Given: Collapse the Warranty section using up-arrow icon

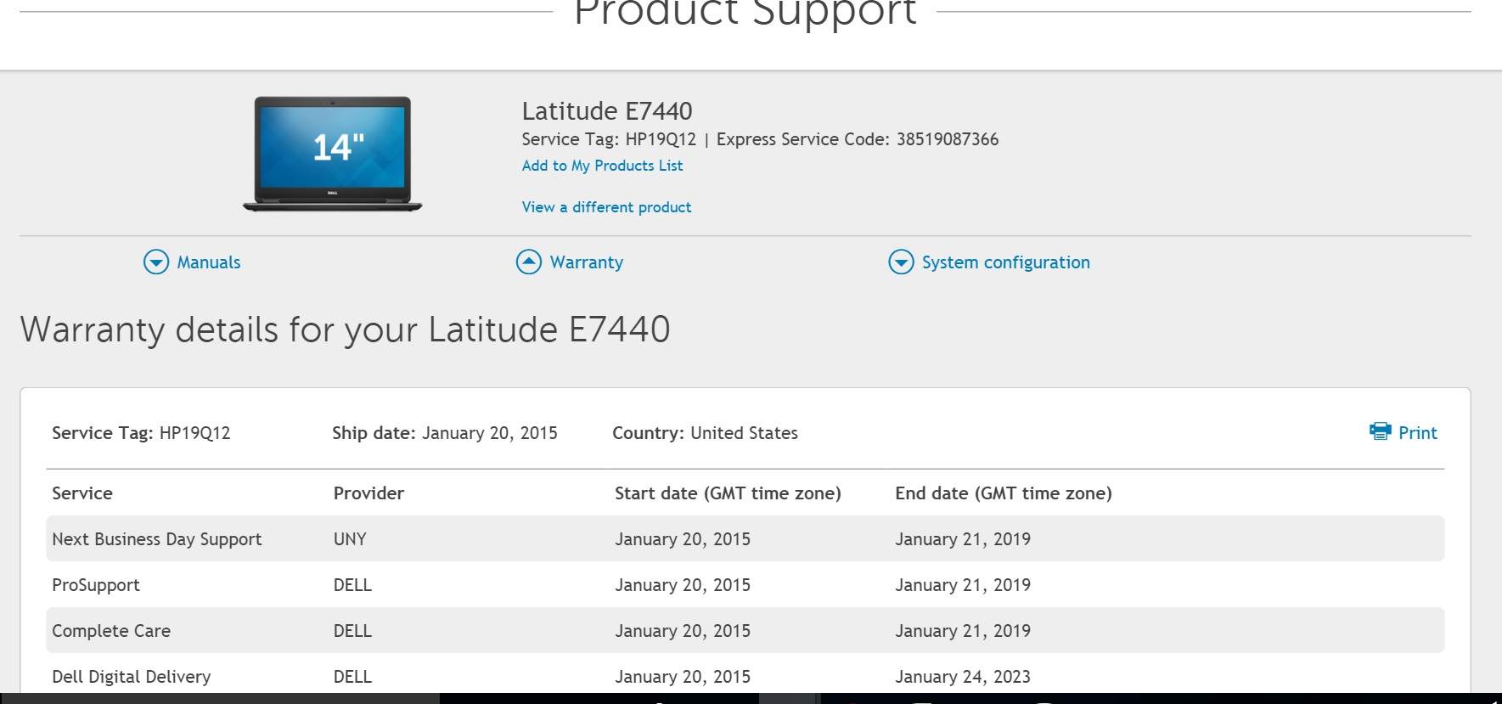Looking at the screenshot, I should point(529,262).
